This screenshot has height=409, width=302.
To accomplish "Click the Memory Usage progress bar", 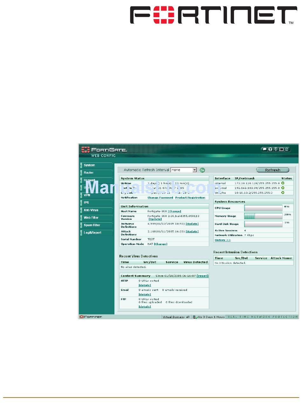I will point(263,216).
